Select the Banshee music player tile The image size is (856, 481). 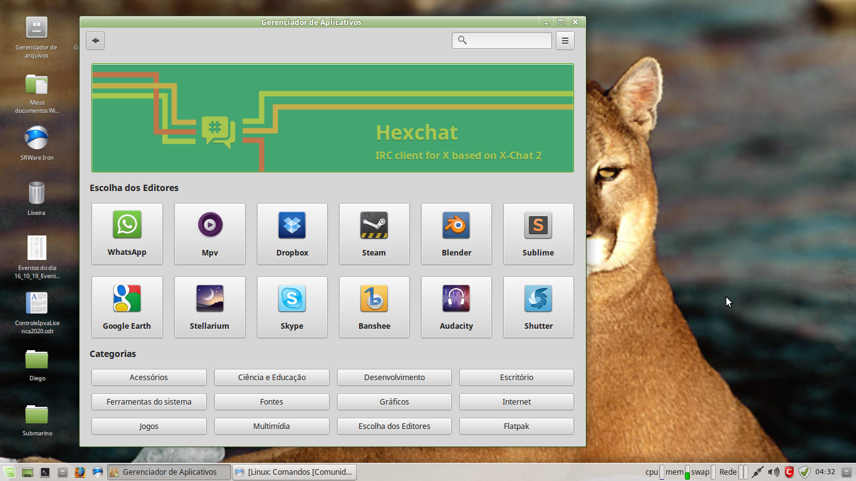374,307
